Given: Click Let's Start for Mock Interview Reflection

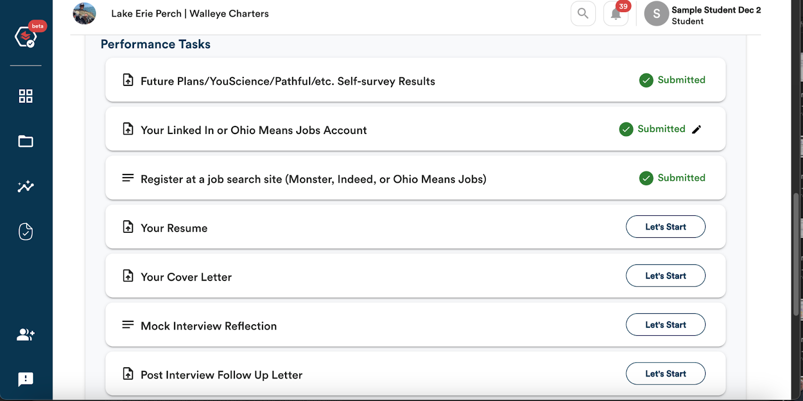Looking at the screenshot, I should pyautogui.click(x=665, y=325).
